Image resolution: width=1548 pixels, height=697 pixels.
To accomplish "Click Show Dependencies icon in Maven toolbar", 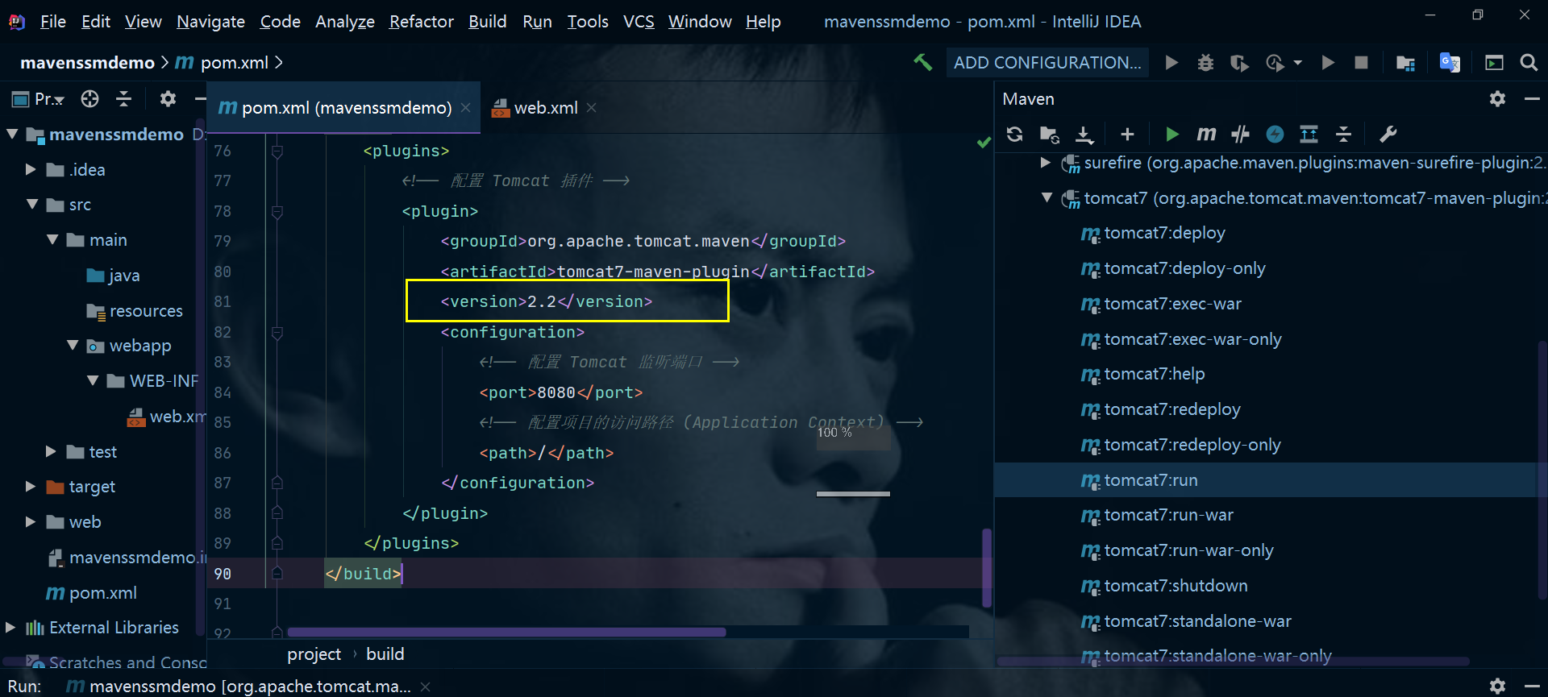I will 1309,134.
